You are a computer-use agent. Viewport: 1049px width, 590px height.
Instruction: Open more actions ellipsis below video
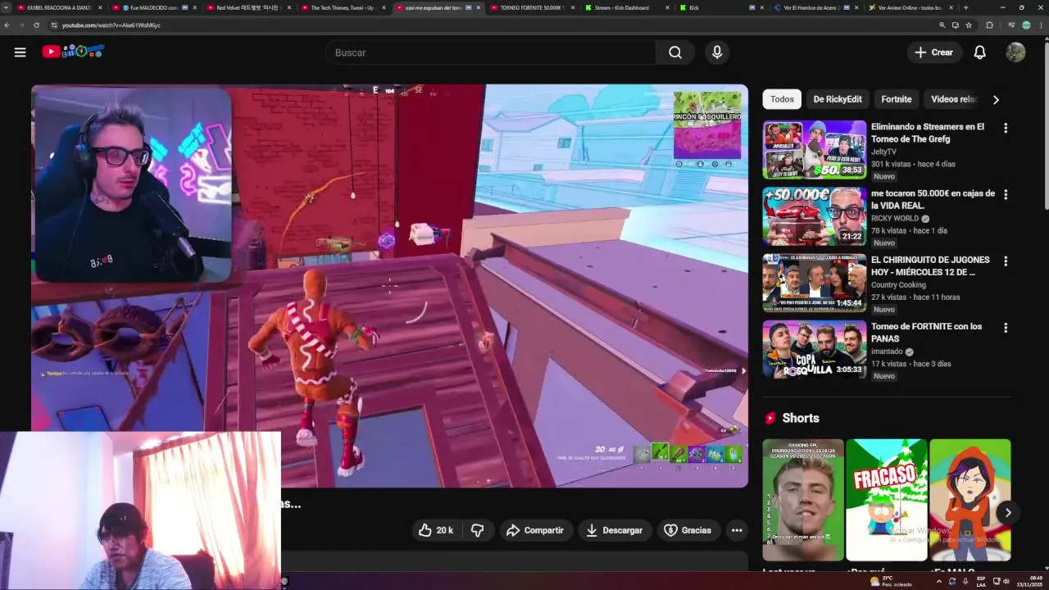tap(737, 530)
